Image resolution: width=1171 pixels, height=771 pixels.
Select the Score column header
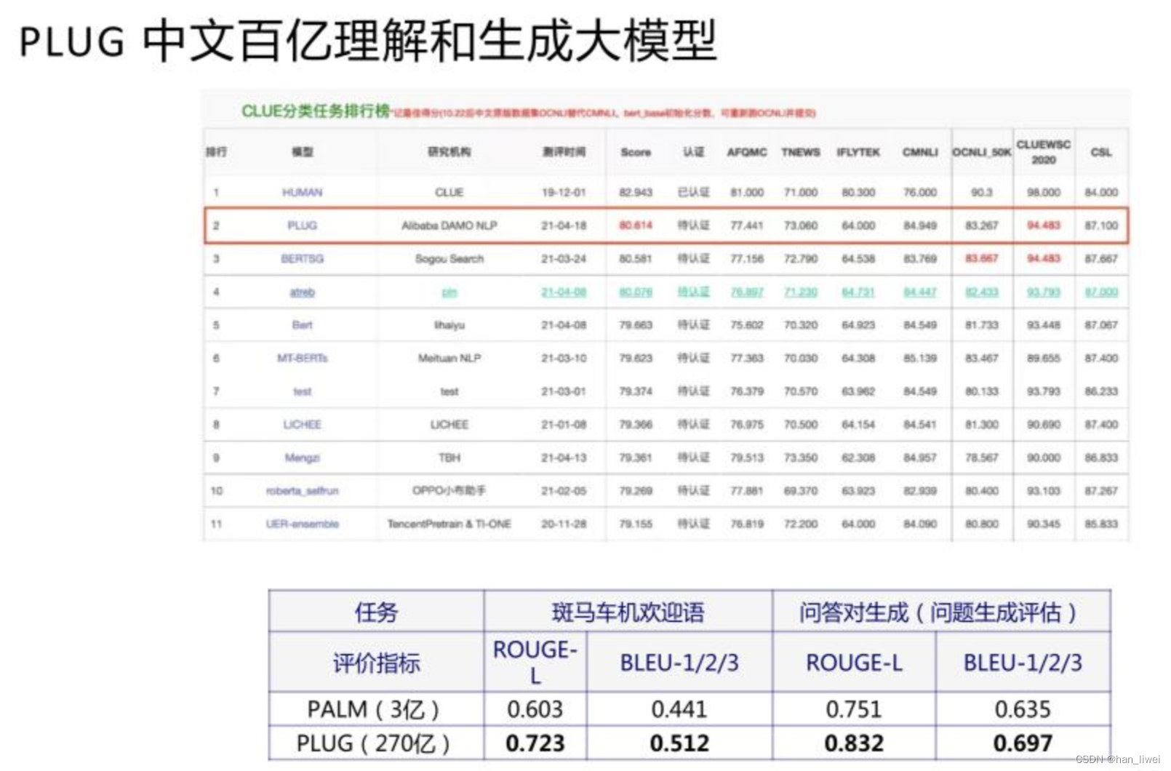tap(634, 153)
